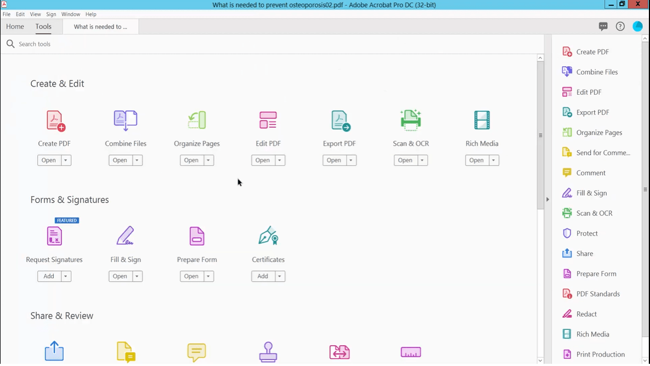Viewport: 650px width, 366px height.
Task: Open the notifications chat icon in the top bar
Action: 603,26
